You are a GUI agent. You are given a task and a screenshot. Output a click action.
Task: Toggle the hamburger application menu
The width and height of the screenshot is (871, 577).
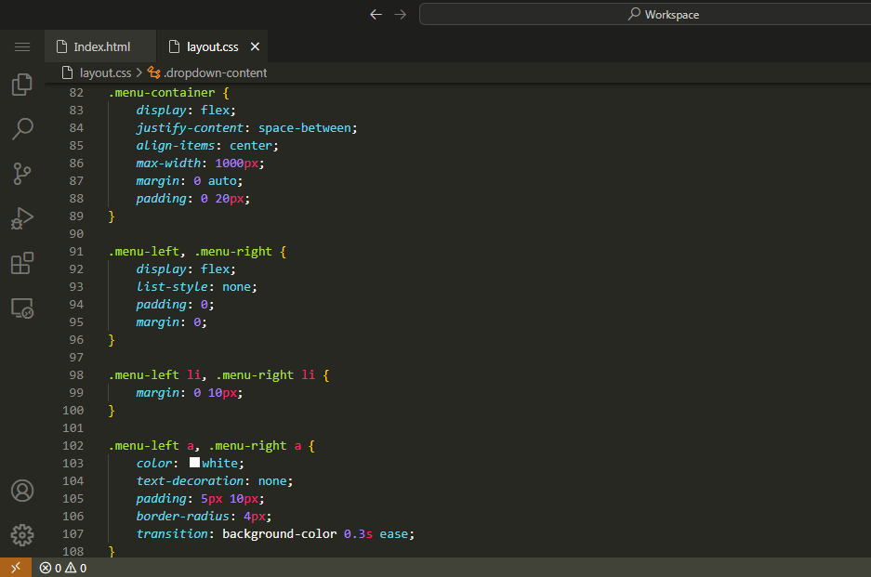22,46
